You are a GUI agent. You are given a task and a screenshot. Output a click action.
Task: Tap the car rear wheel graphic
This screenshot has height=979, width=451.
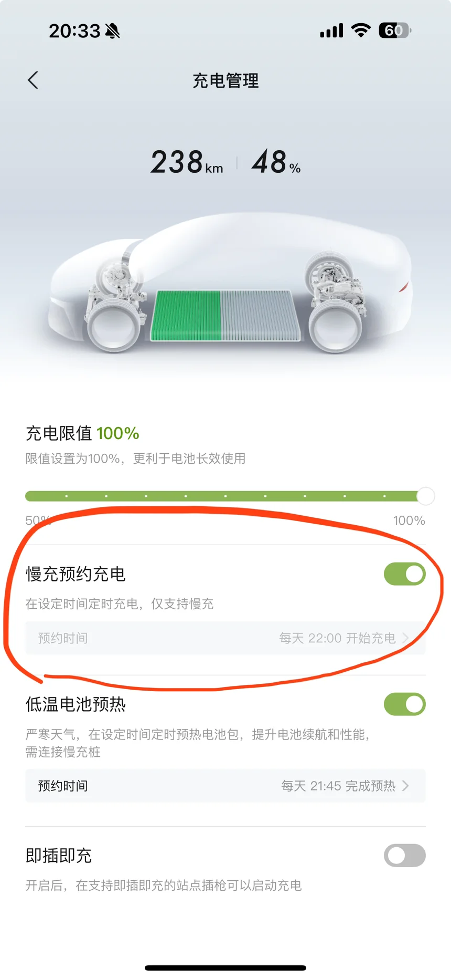[336, 326]
